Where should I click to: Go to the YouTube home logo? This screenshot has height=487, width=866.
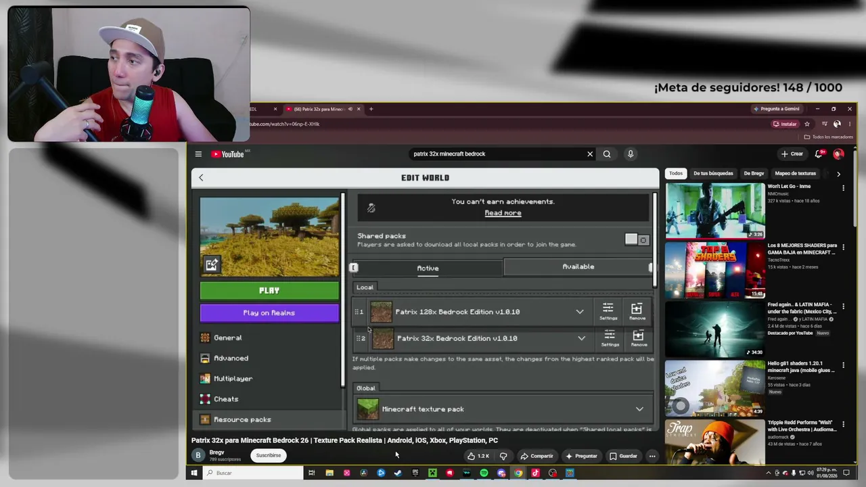[227, 154]
